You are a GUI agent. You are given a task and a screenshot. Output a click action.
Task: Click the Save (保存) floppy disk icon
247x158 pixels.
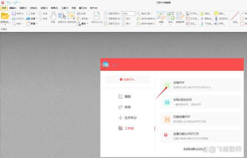(14, 14)
